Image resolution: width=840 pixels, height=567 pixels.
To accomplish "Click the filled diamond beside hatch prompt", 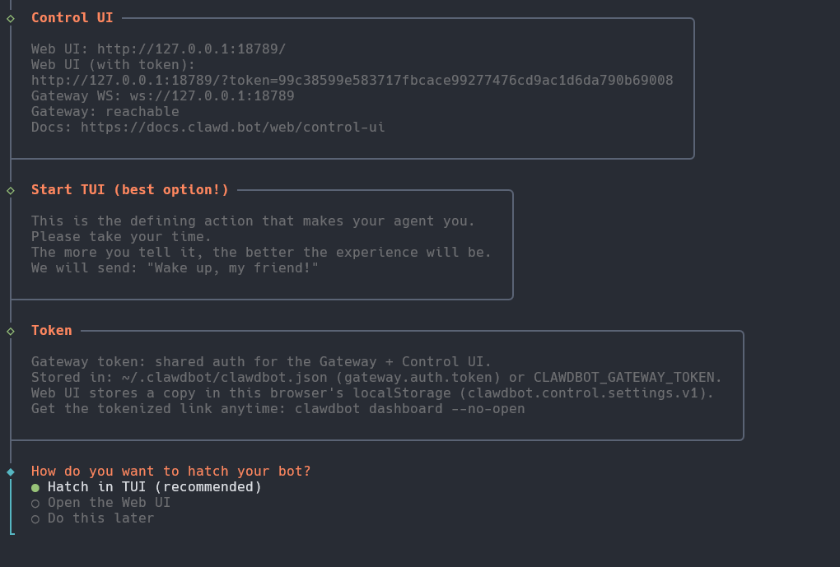I will pos(11,472).
